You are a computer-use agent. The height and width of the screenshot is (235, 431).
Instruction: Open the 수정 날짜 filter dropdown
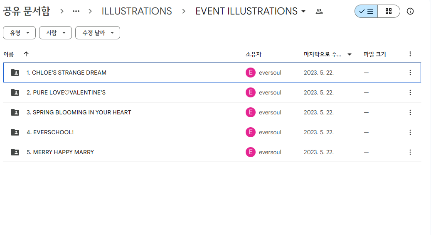click(x=97, y=33)
